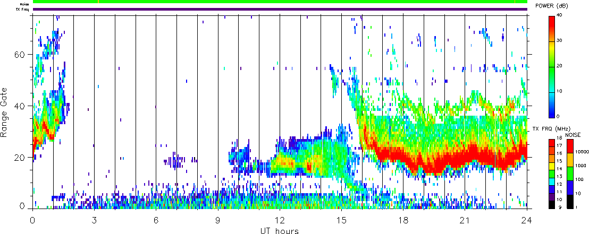Image resolution: width=589 pixels, height=234 pixels.
Task: Click the "13" label on the TX FRQ legend
Action: [559, 176]
